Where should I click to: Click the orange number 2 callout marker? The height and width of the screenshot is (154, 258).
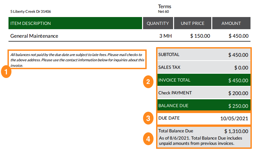(148, 82)
